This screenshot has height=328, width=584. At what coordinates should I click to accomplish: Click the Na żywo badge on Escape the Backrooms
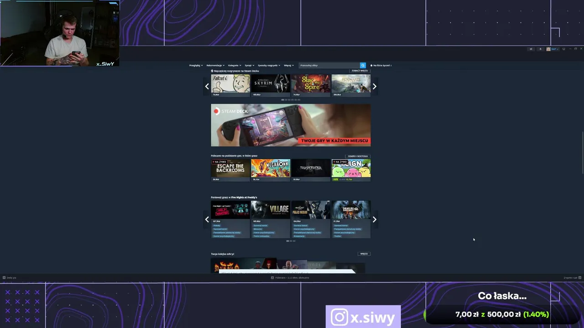pos(219,162)
